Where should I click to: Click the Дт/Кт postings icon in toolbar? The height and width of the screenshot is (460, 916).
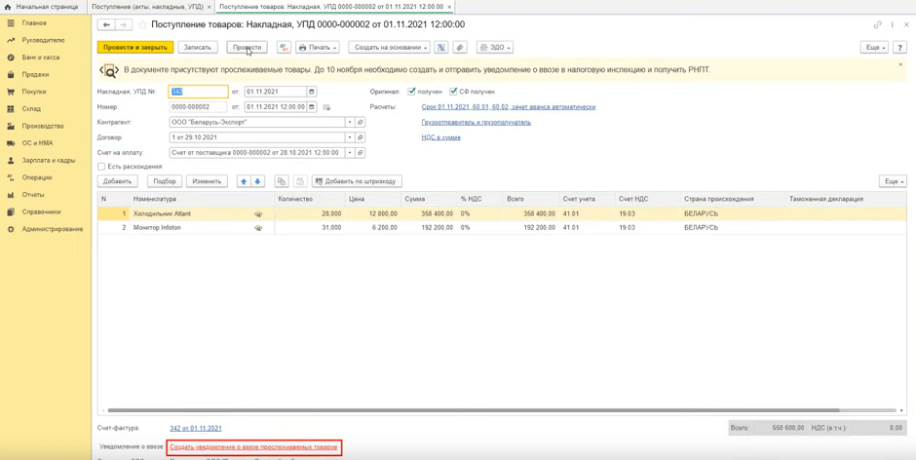284,47
